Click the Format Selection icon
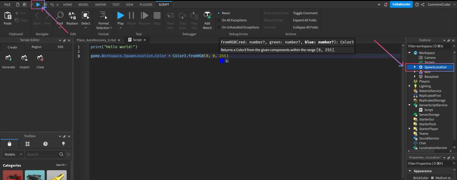Viewport: 457px width, 180px height. tap(103, 15)
